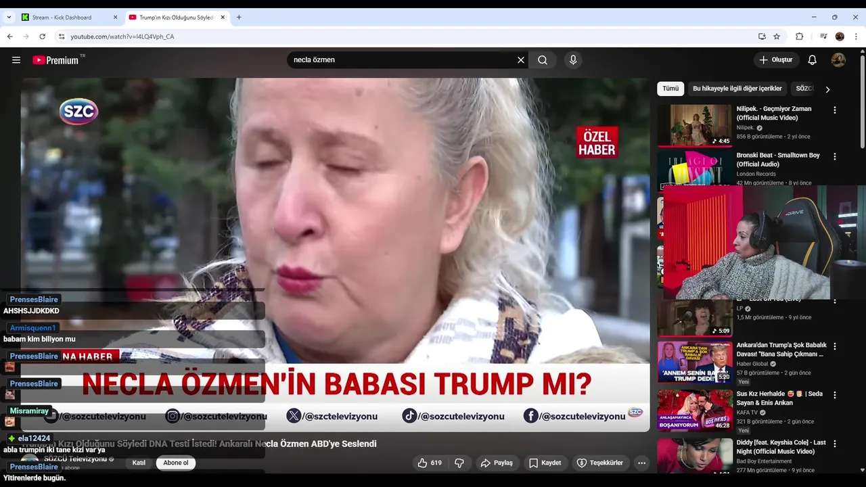
Task: Open Sus Kız Herhalde thumbnail 46:28
Action: 695,410
